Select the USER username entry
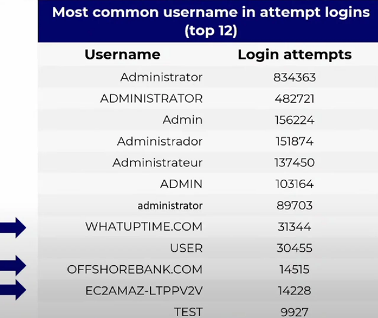Viewport: 378px width, 318px height. [187, 248]
